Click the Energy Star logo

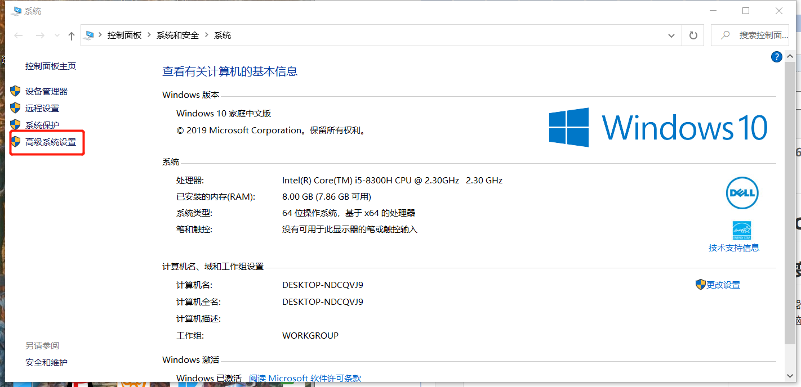742,230
